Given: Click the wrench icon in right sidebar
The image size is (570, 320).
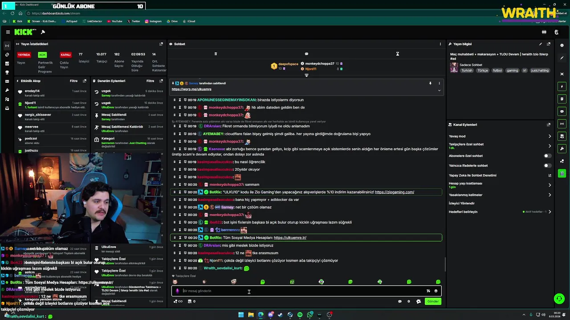Looking at the screenshot, I should (562, 149).
